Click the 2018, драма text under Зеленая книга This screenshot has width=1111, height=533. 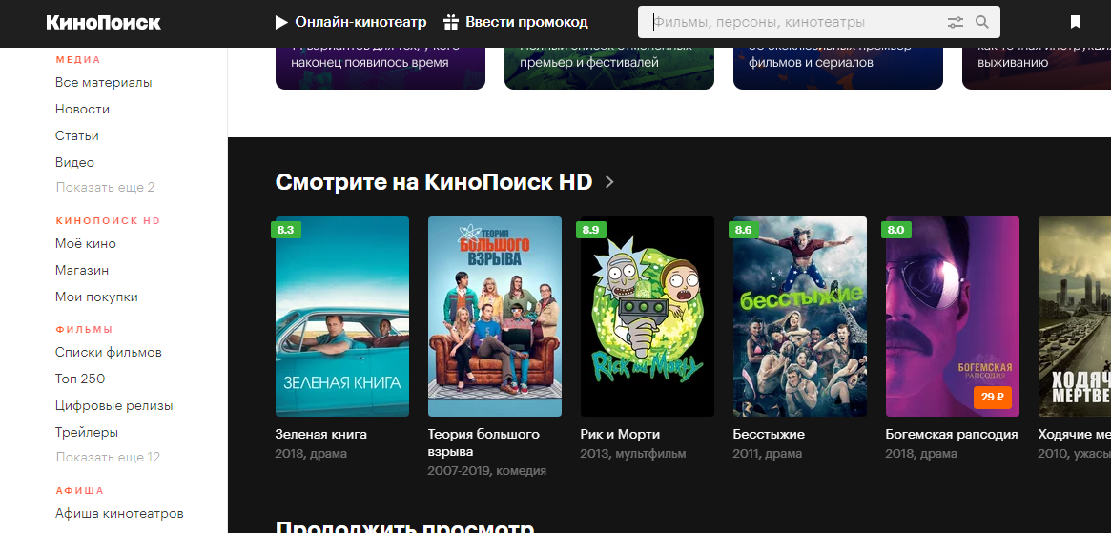pyautogui.click(x=311, y=454)
